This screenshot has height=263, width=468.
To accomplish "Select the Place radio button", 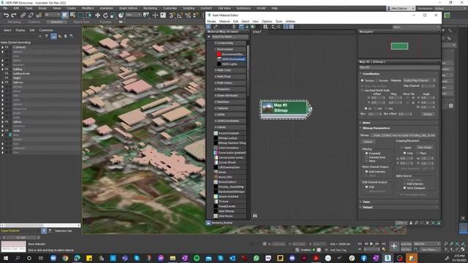I will coord(418,153).
